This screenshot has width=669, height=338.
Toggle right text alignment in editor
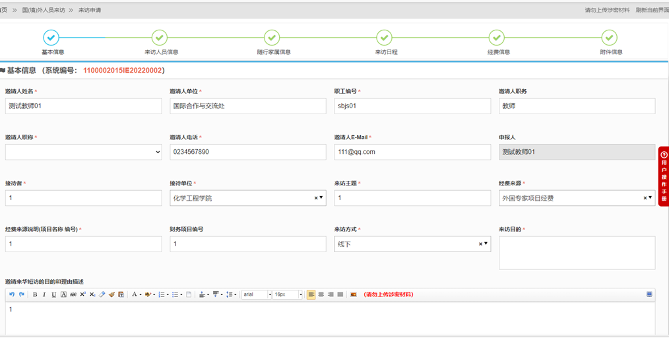click(x=331, y=294)
